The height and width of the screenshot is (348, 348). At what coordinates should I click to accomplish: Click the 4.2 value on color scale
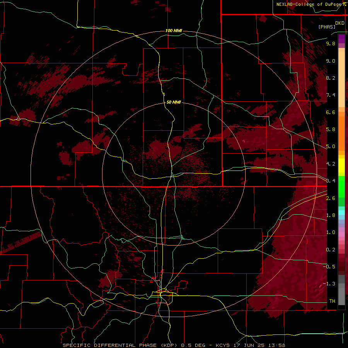tap(331, 164)
